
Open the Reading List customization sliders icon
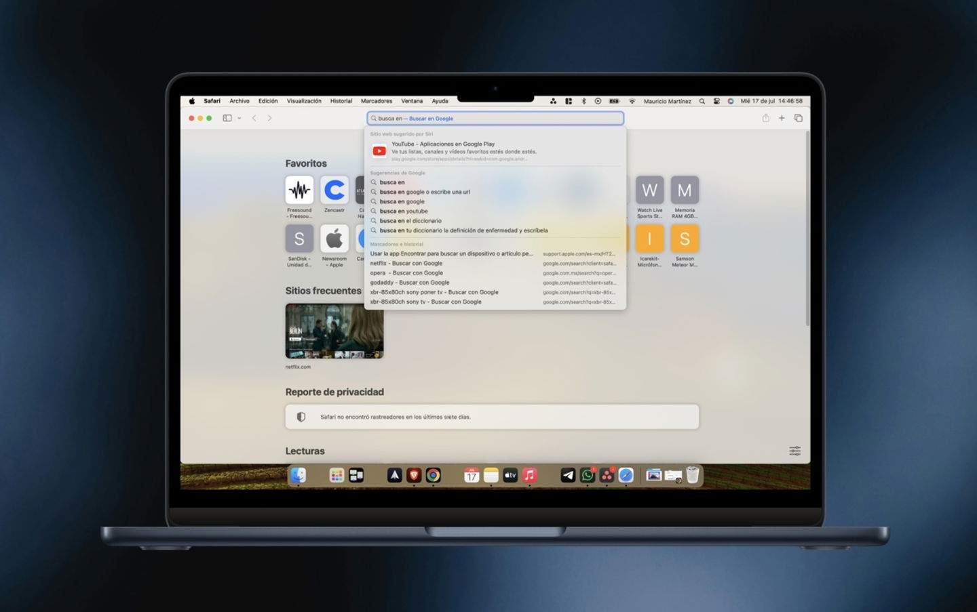pos(794,450)
